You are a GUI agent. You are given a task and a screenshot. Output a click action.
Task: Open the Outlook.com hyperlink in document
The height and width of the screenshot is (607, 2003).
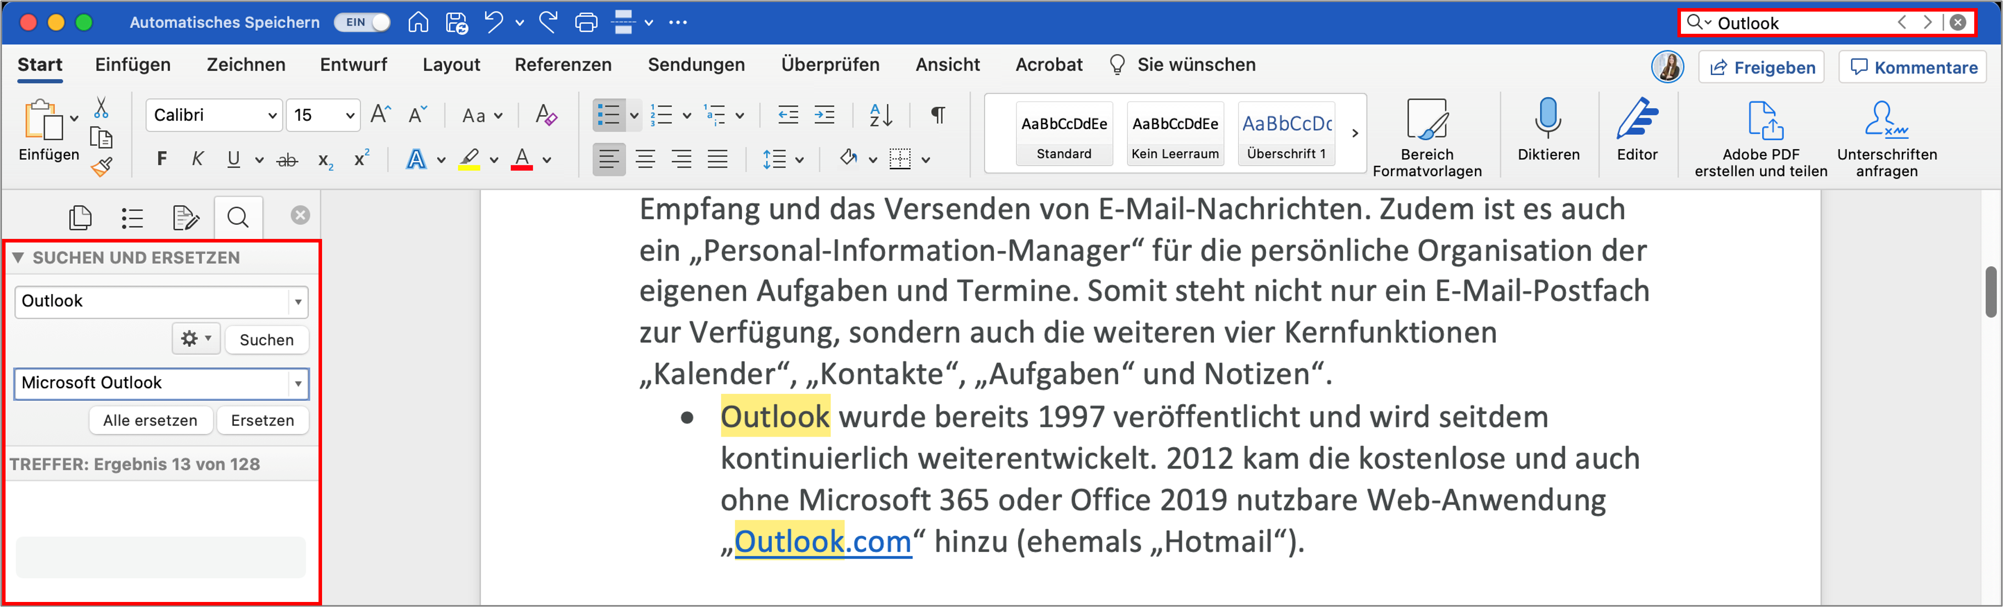coord(823,542)
